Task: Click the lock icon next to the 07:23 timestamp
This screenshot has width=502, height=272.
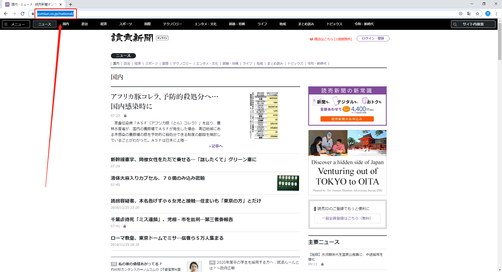Action: (x=125, y=115)
